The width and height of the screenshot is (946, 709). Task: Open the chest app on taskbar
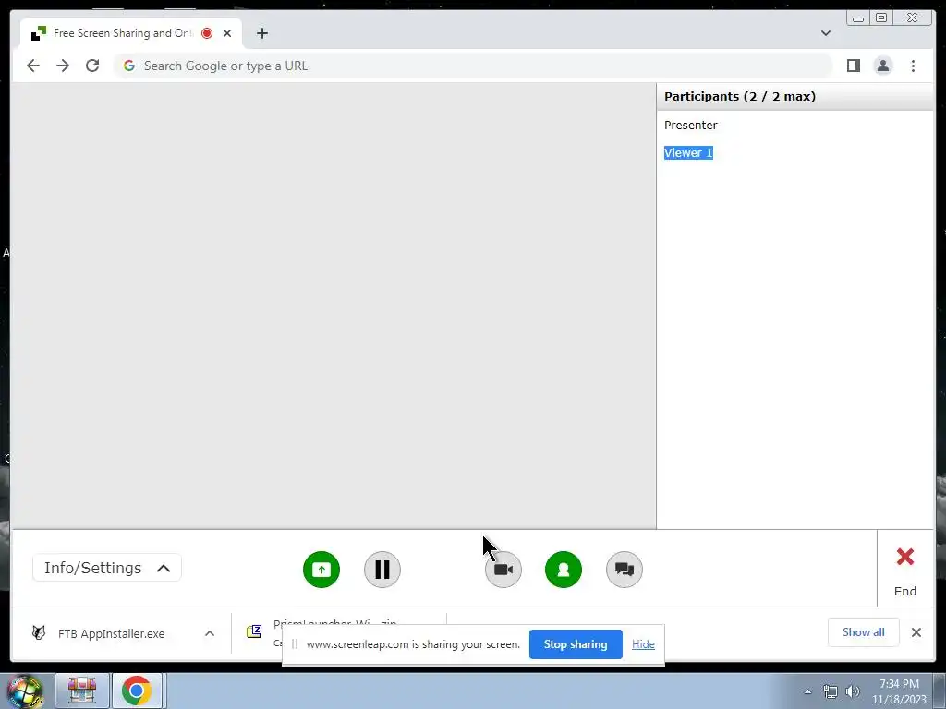point(82,691)
